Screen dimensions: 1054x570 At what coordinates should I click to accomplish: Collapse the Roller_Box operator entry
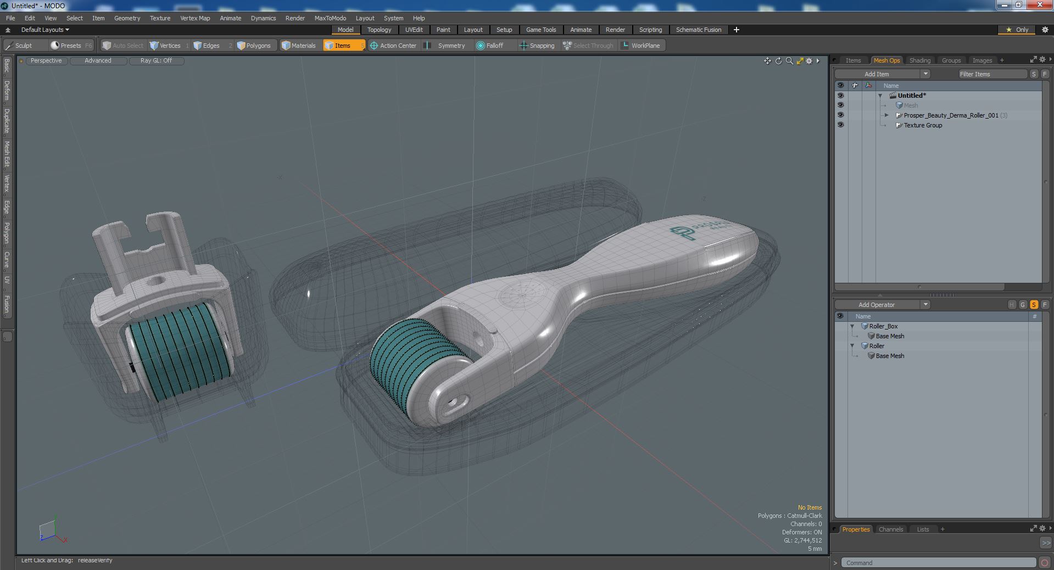point(852,326)
